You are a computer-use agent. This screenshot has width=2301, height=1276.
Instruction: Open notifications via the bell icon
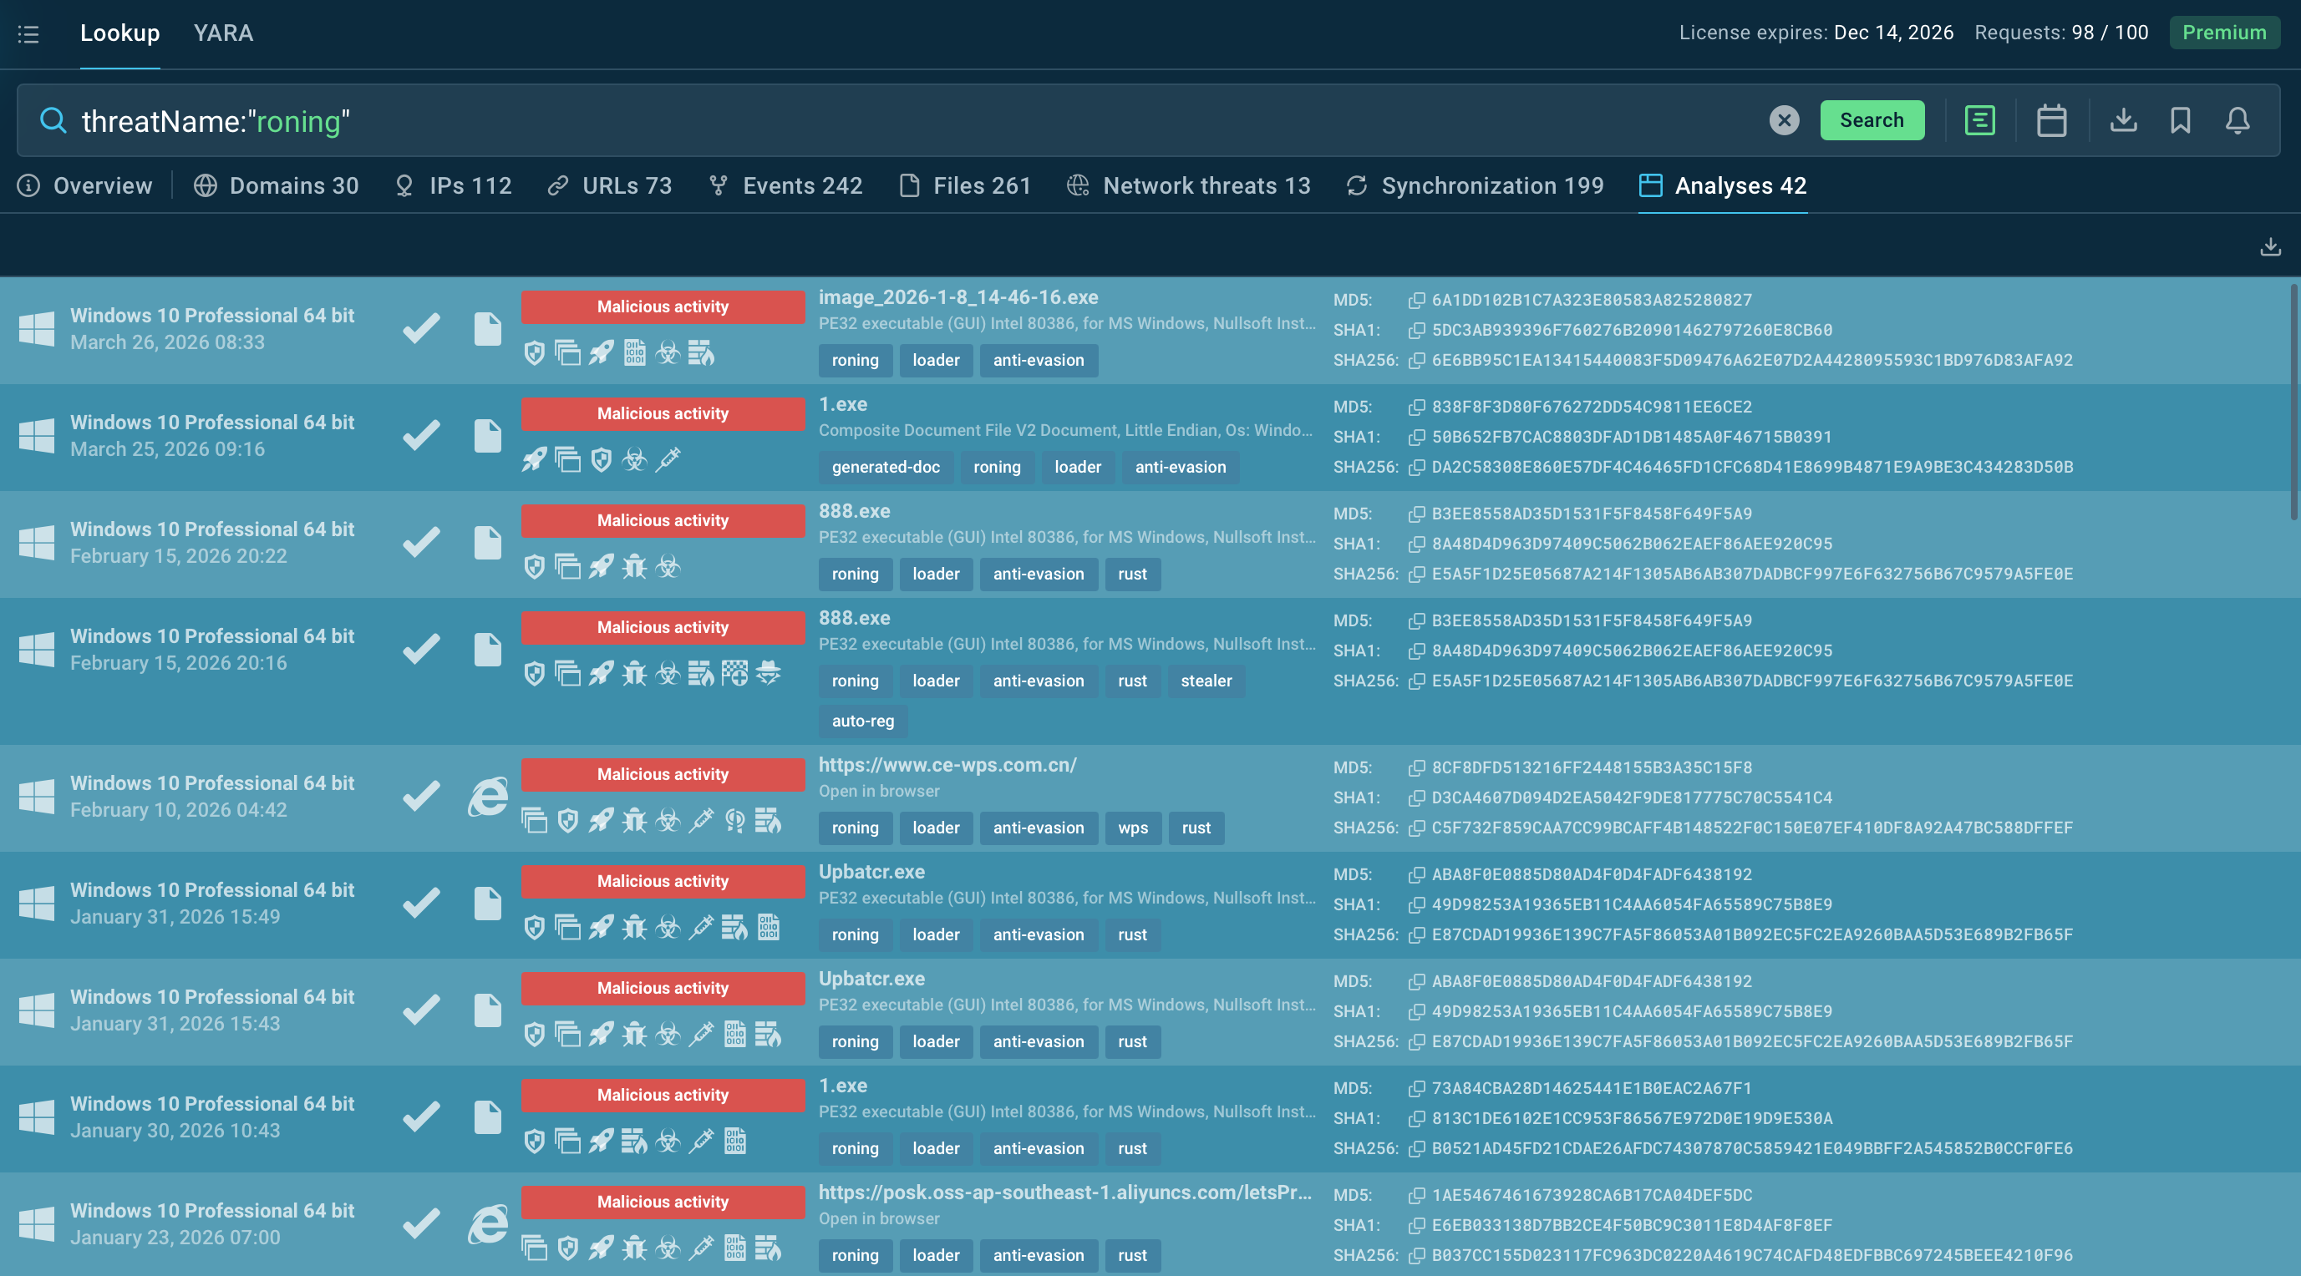point(2237,120)
